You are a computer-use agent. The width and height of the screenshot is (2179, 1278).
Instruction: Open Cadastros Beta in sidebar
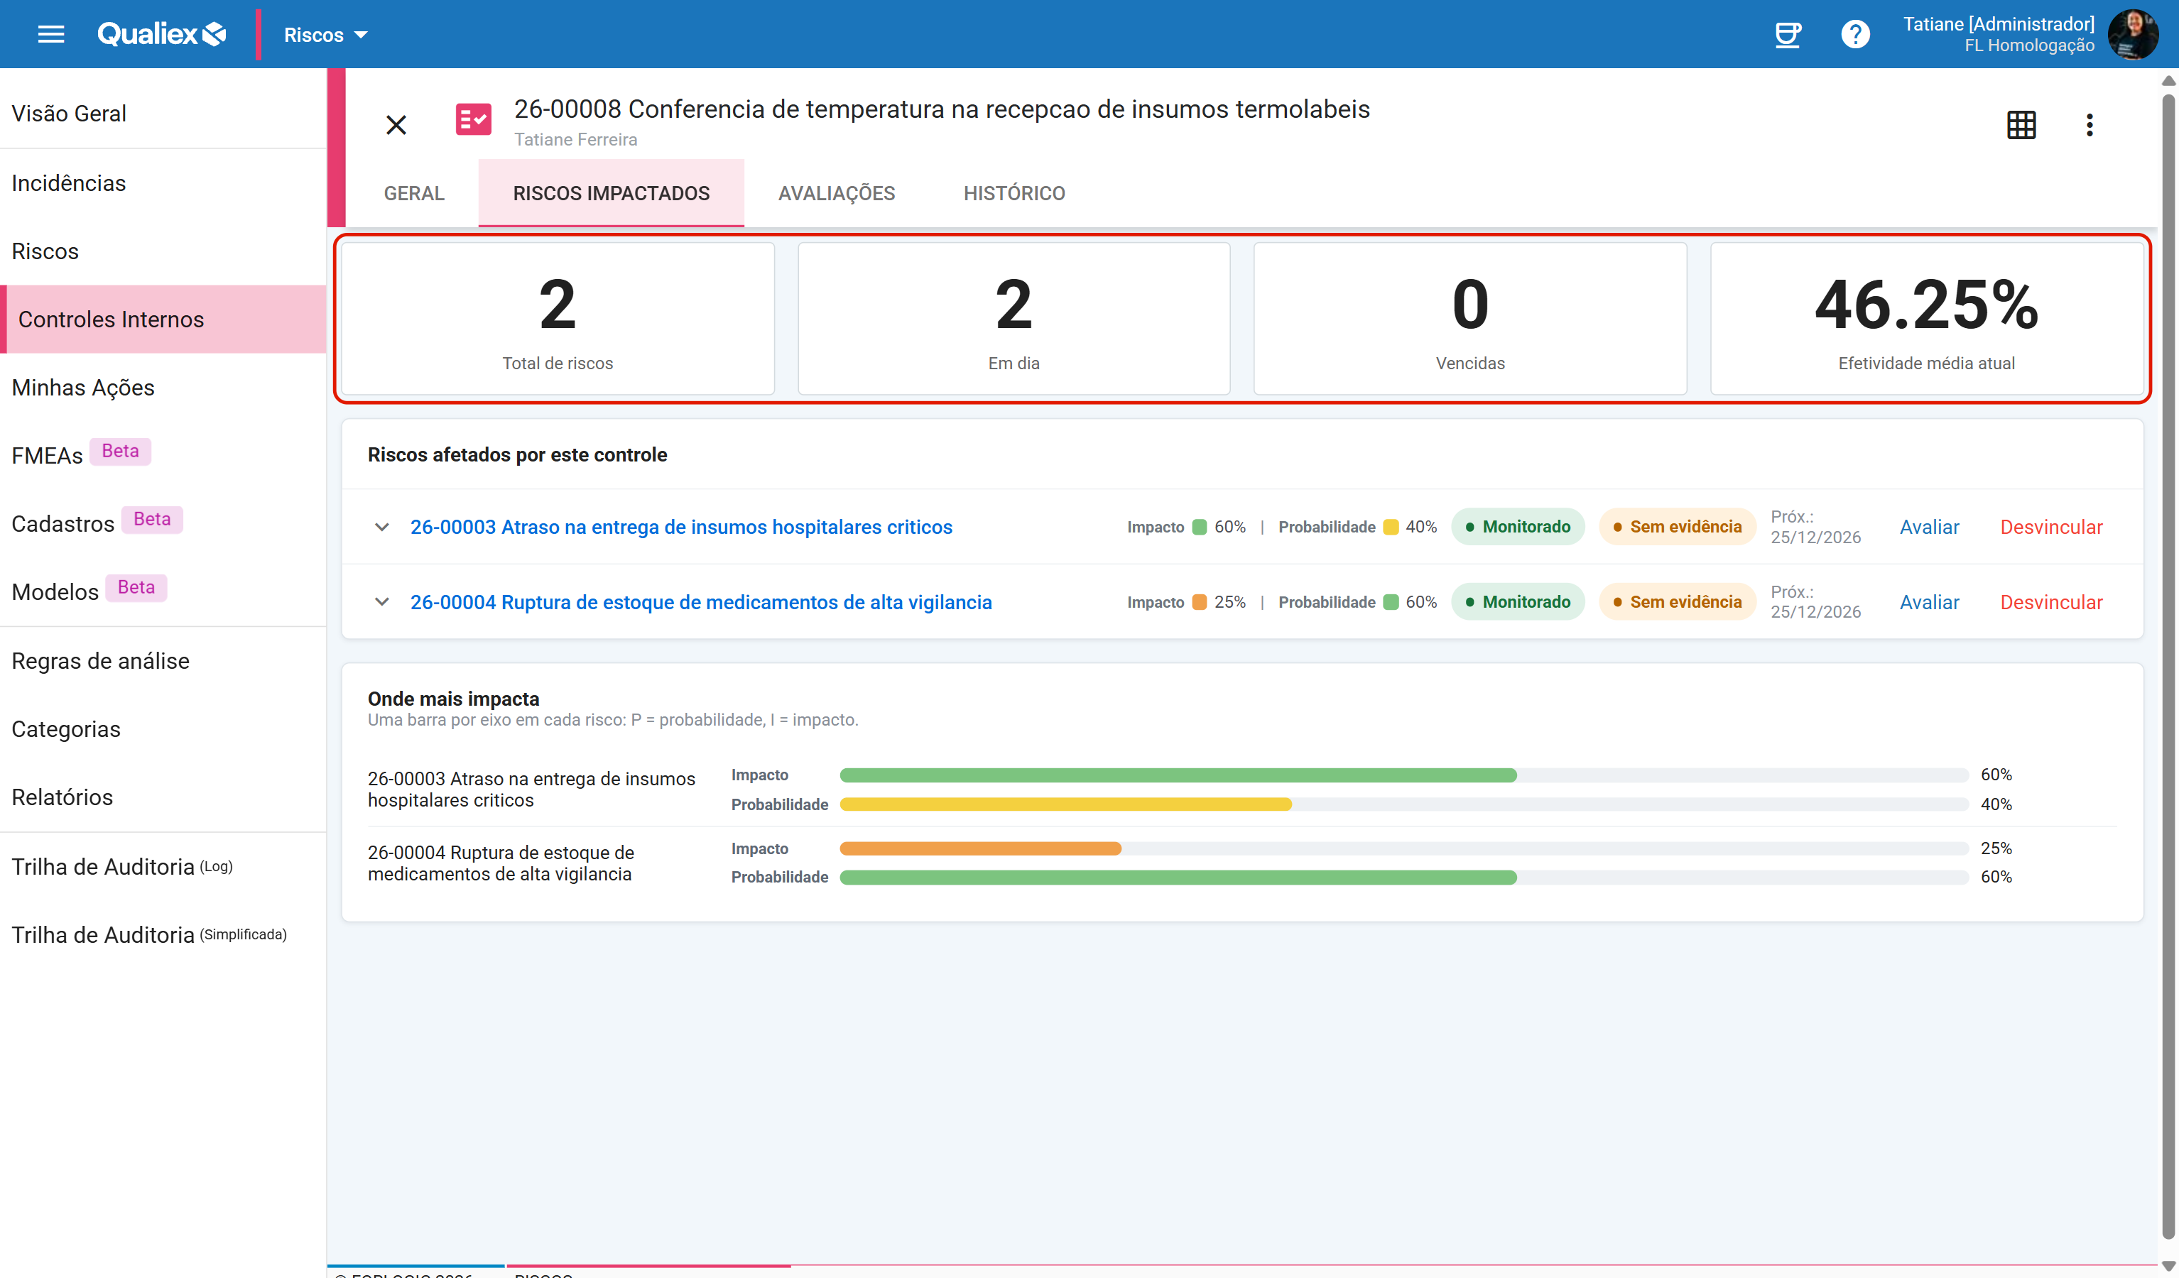163,523
